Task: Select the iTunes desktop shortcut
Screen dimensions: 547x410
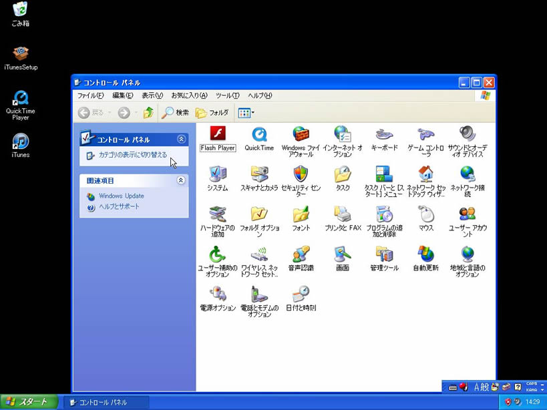Action: click(x=20, y=146)
